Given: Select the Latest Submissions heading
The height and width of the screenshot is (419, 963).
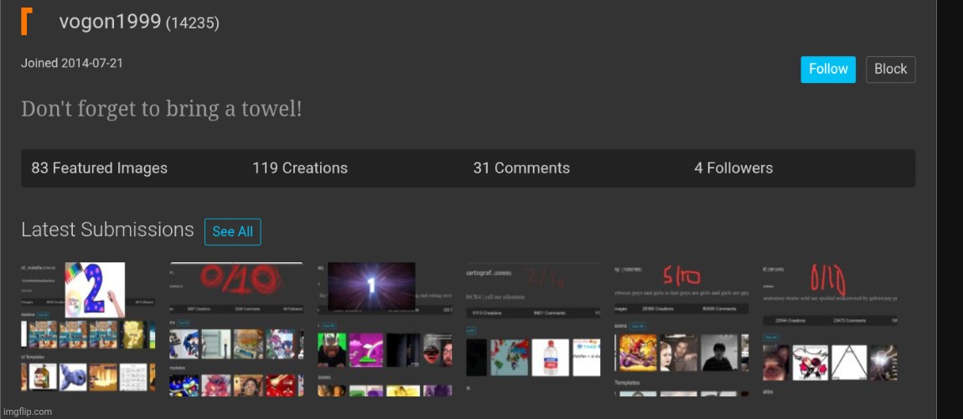Looking at the screenshot, I should [107, 230].
